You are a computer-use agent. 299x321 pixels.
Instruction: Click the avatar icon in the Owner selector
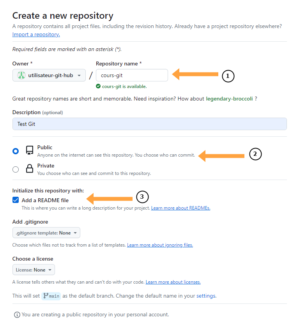21,75
